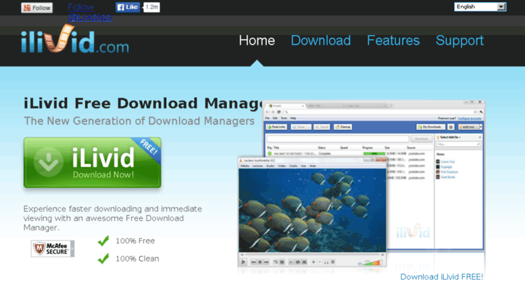
Task: Click the Google+ Follow button
Action: (x=37, y=7)
